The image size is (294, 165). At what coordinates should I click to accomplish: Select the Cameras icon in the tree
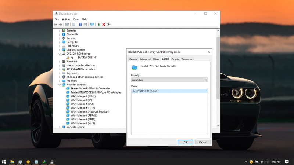64,38
